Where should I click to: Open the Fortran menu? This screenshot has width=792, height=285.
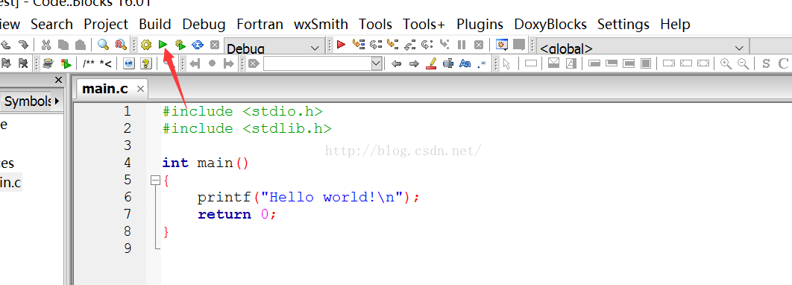point(260,25)
